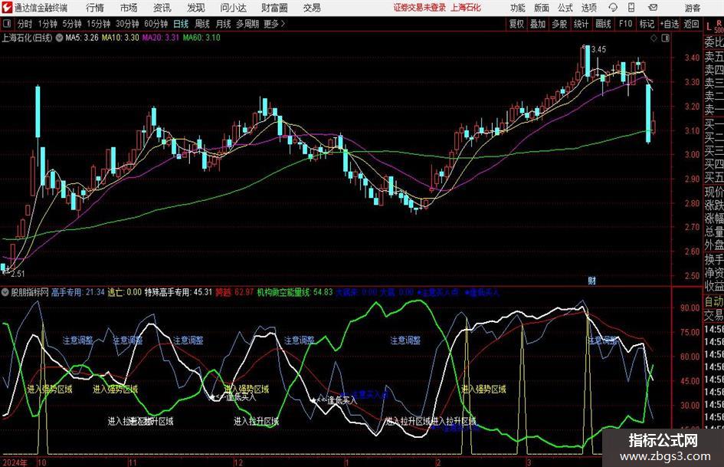Click the MA60: 3.10 value label
This screenshot has height=467, width=724.
(201, 38)
